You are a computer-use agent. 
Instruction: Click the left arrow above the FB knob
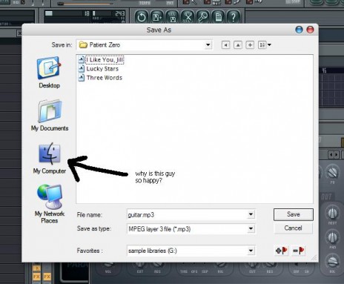pos(331,155)
